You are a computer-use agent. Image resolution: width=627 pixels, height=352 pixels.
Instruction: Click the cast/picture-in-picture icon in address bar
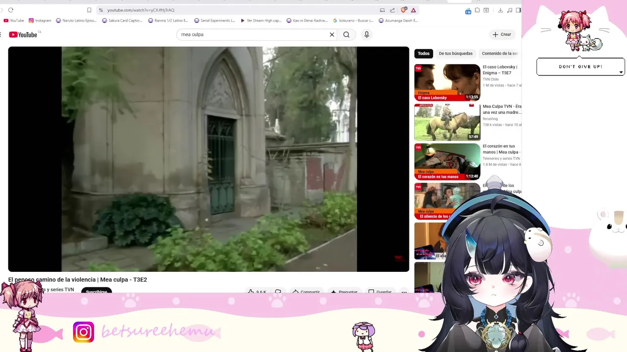(382, 10)
